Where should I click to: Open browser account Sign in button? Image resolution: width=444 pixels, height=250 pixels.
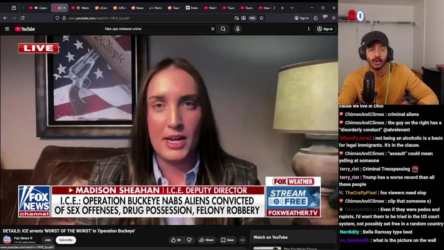[x=301, y=18]
